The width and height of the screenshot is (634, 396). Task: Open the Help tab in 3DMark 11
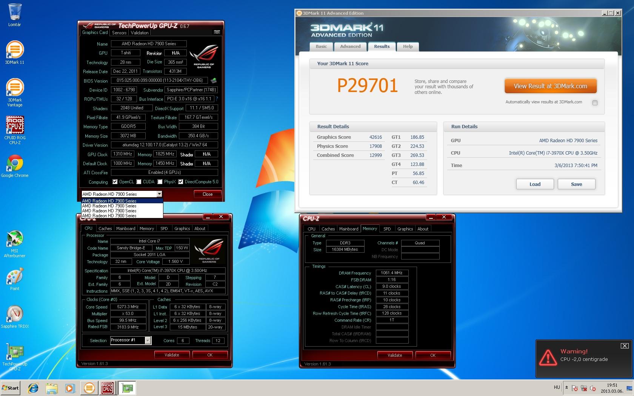coord(408,46)
